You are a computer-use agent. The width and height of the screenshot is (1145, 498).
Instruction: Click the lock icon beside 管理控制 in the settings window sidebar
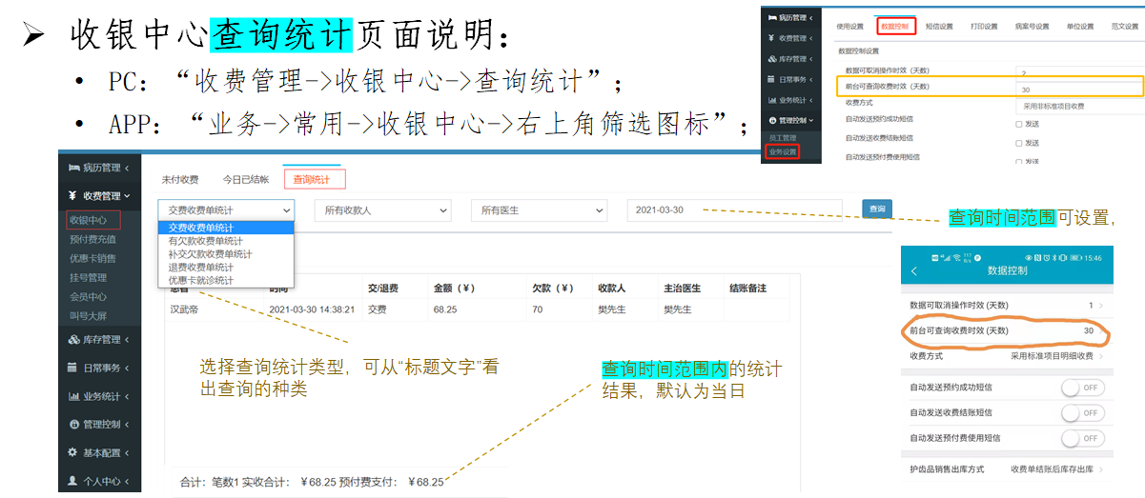point(772,121)
